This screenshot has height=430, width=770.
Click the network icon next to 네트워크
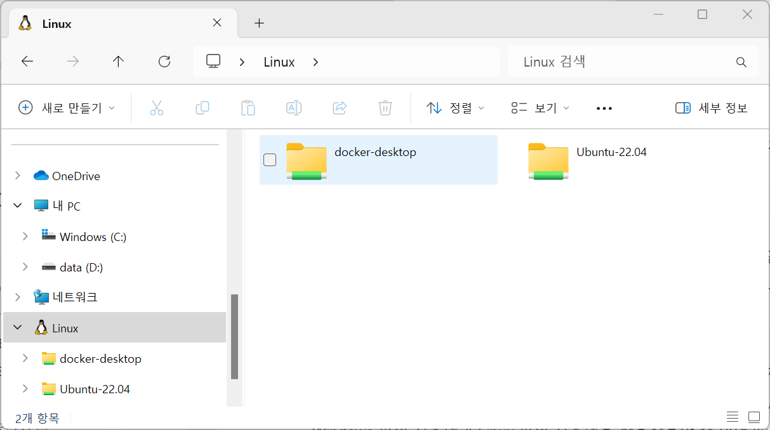pyautogui.click(x=41, y=297)
